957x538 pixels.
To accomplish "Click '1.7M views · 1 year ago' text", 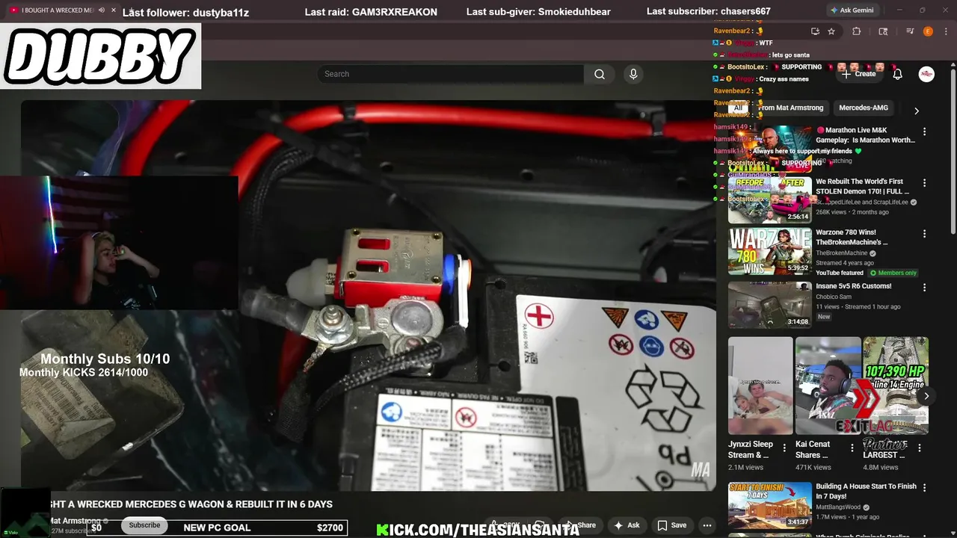I will click(847, 517).
